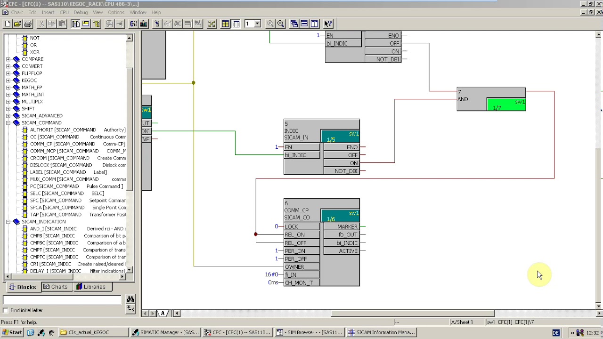The image size is (603, 339).
Task: Expand the FLIPFLOP folder
Action: [8, 73]
